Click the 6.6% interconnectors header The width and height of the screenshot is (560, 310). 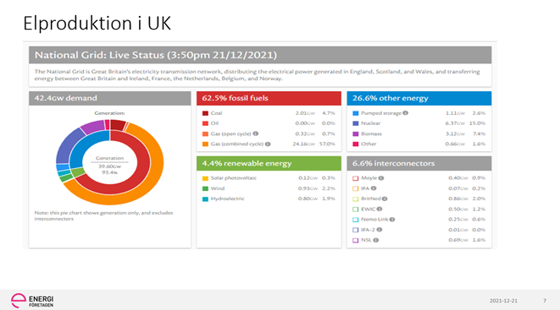419,163
